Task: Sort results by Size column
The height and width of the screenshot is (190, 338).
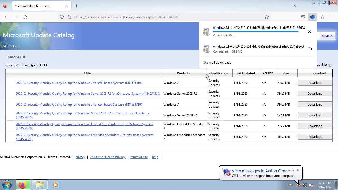Action: tap(285, 73)
